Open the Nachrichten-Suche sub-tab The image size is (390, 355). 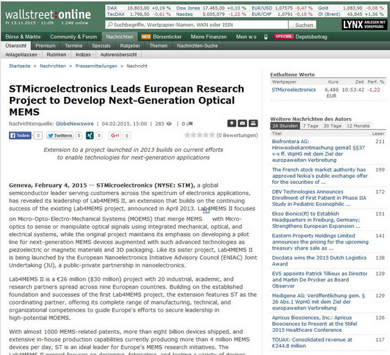(197, 46)
